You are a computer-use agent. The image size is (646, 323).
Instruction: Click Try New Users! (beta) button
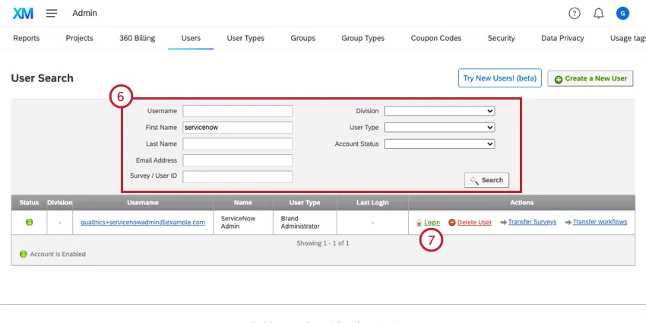pyautogui.click(x=499, y=78)
